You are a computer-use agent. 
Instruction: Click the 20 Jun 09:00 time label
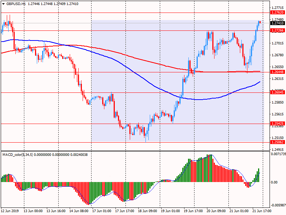pyautogui.click(x=216, y=211)
